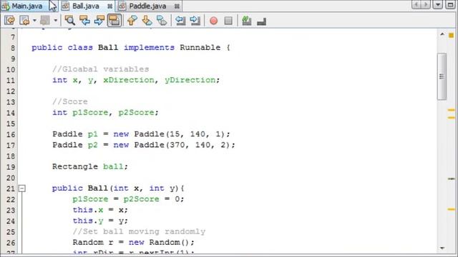Viewport: 458px width, 257px height.
Task: Switch to the Main.java tab
Action: [x=27, y=6]
